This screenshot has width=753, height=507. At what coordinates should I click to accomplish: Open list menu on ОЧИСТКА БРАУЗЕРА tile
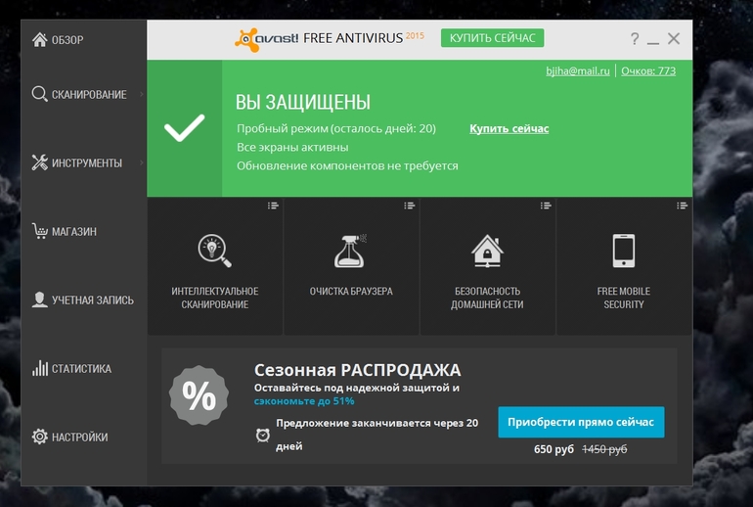(x=409, y=206)
